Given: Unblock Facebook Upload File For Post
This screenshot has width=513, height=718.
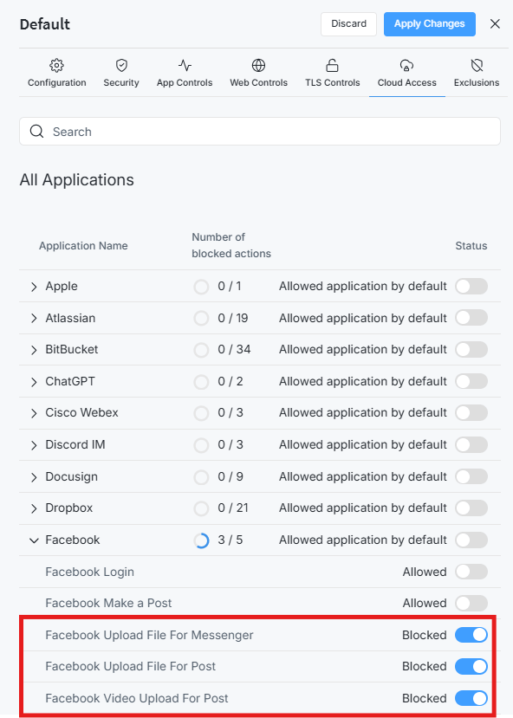Looking at the screenshot, I should pos(471,666).
